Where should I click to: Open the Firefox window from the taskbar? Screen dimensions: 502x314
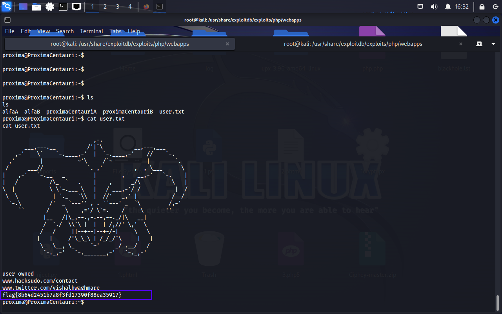pos(146,7)
